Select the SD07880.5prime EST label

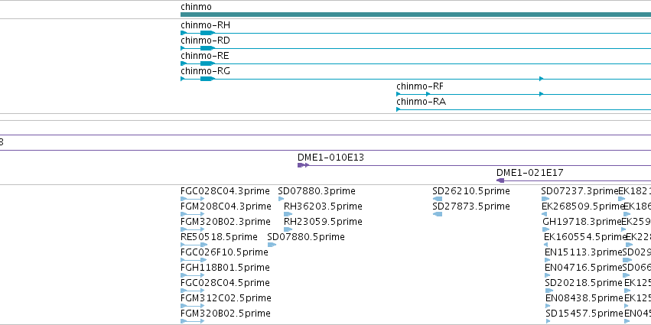click(306, 237)
